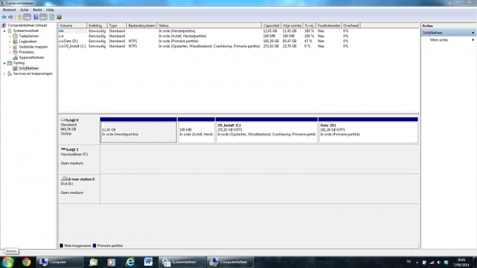Click the Help question mark toolbar icon
The height and width of the screenshot is (268, 477).
tap(36, 17)
